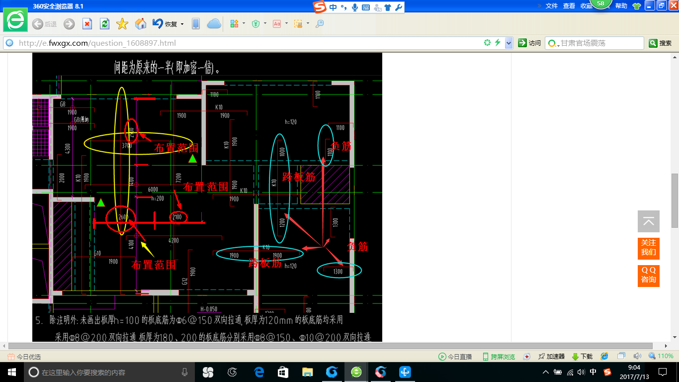
Task: Click the 今日优选 status bar link
Action: point(24,357)
